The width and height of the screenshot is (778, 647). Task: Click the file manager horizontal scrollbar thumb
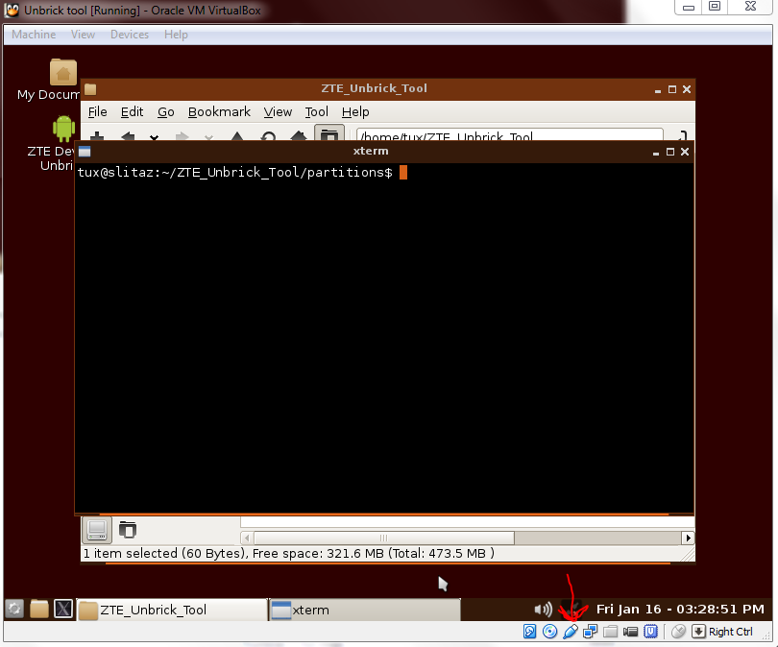383,538
